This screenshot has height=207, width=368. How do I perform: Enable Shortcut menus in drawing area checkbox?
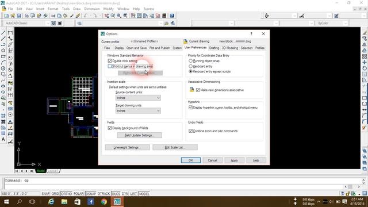point(110,67)
